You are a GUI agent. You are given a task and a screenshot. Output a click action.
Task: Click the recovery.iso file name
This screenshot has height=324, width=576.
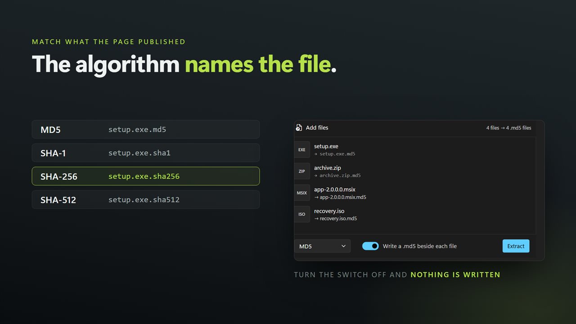329,211
